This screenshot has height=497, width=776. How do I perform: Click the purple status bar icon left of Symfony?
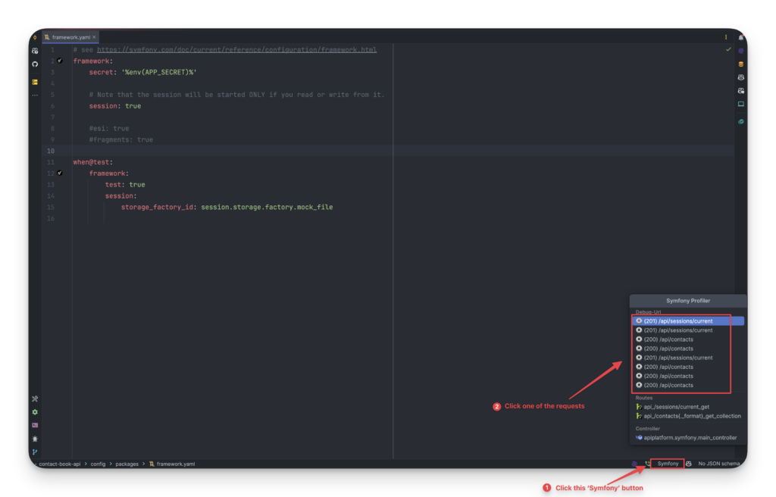point(634,464)
